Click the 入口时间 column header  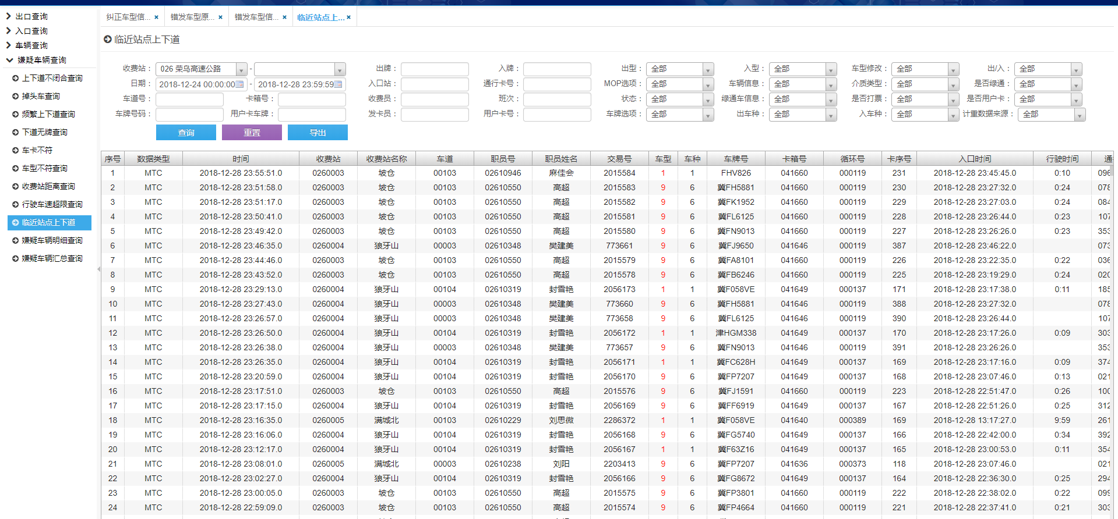pyautogui.click(x=975, y=159)
